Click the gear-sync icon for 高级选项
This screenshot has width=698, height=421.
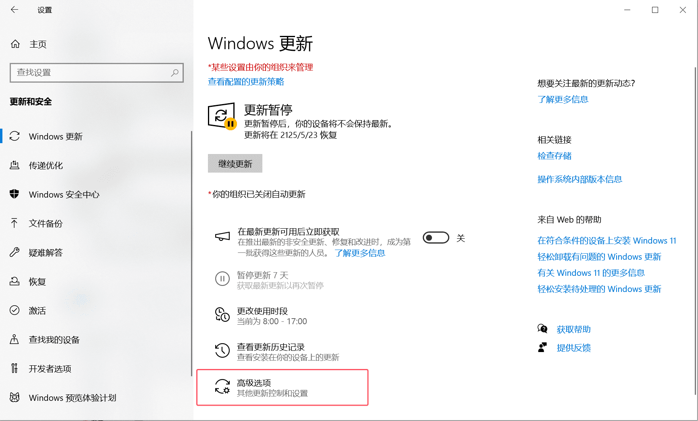[x=222, y=386]
